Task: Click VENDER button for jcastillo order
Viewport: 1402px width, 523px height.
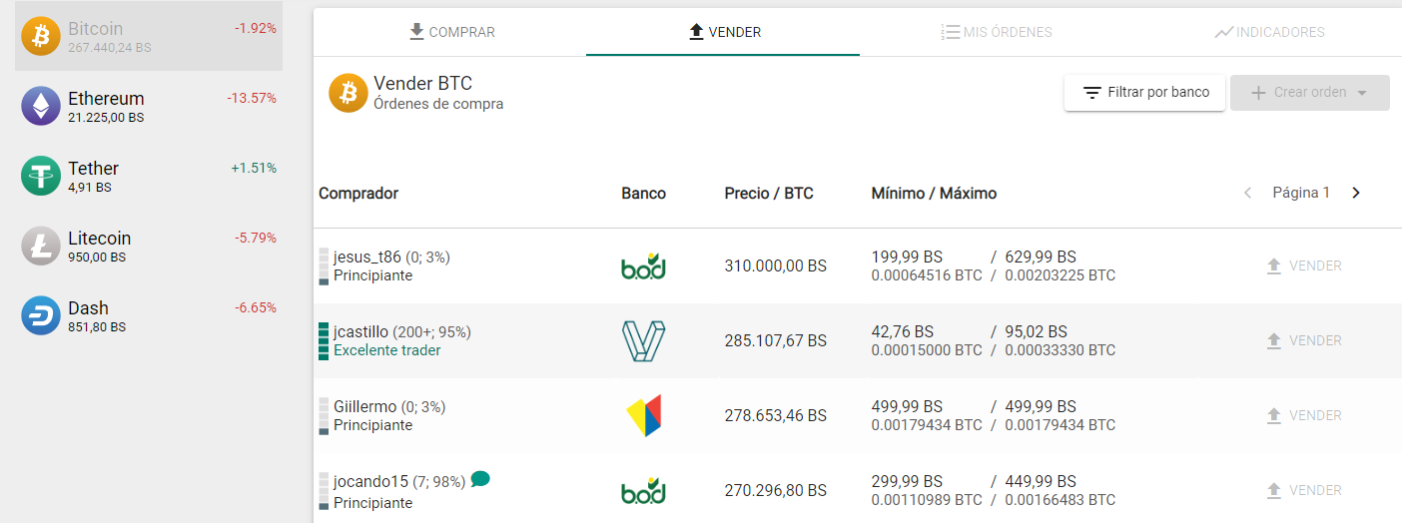Action: click(1303, 341)
